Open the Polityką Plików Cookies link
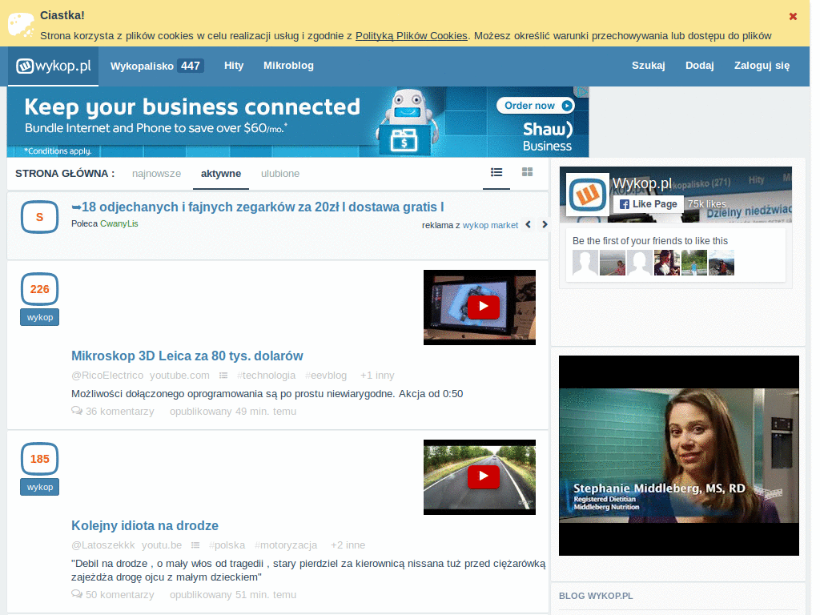Viewport: 820px width, 615px height. point(411,35)
